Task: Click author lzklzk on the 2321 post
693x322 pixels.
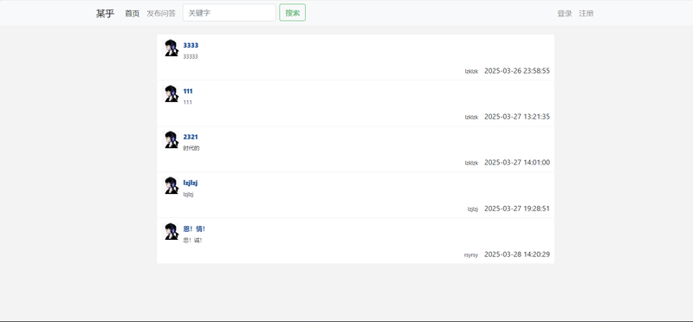Action: tap(471, 163)
